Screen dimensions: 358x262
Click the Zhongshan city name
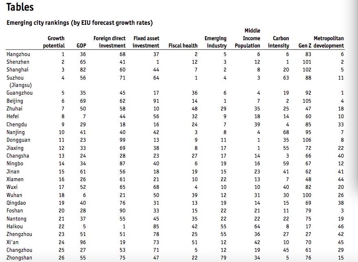[x=19, y=258]
